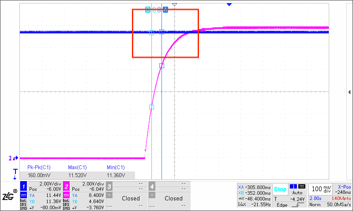Screen dimensions: 353x211
Task: Enable channel 4 via its gray button
Action: (x=152, y=186)
